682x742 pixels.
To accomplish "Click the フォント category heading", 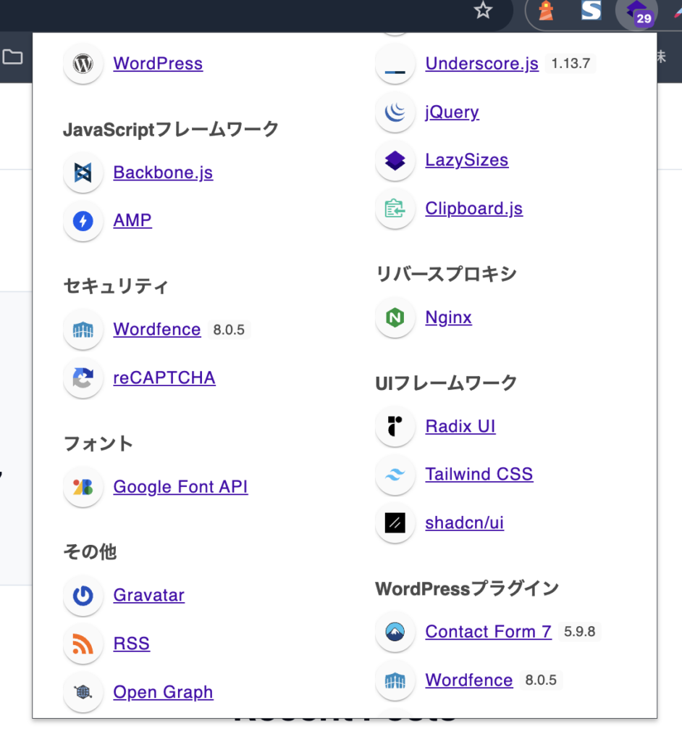I will (98, 443).
